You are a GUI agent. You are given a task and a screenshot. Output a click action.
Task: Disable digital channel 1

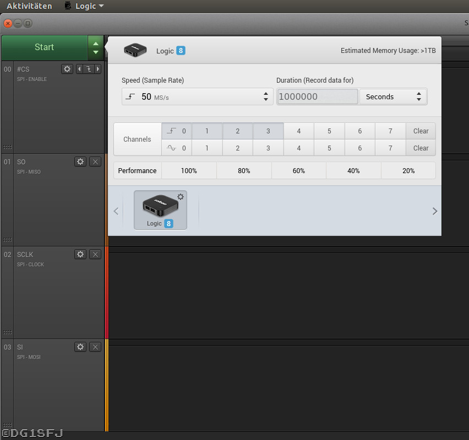tap(207, 131)
